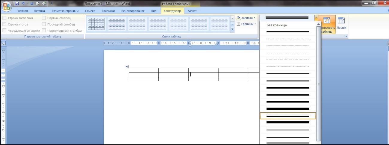Pick the highlighted triple line border style
389x145 pixels.
(288, 116)
